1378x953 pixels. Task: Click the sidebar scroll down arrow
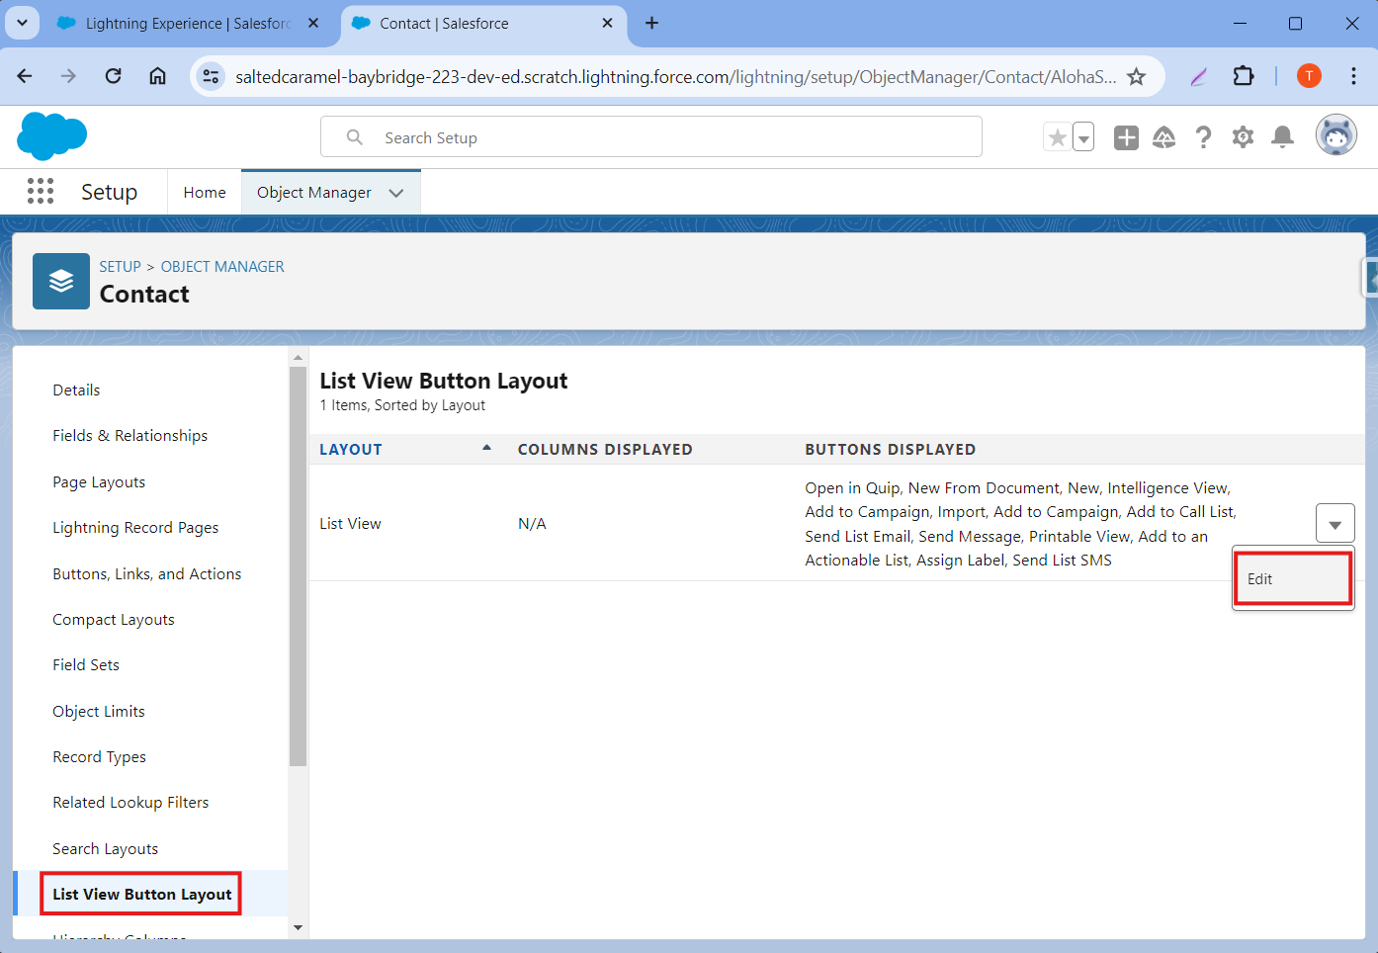point(298,928)
